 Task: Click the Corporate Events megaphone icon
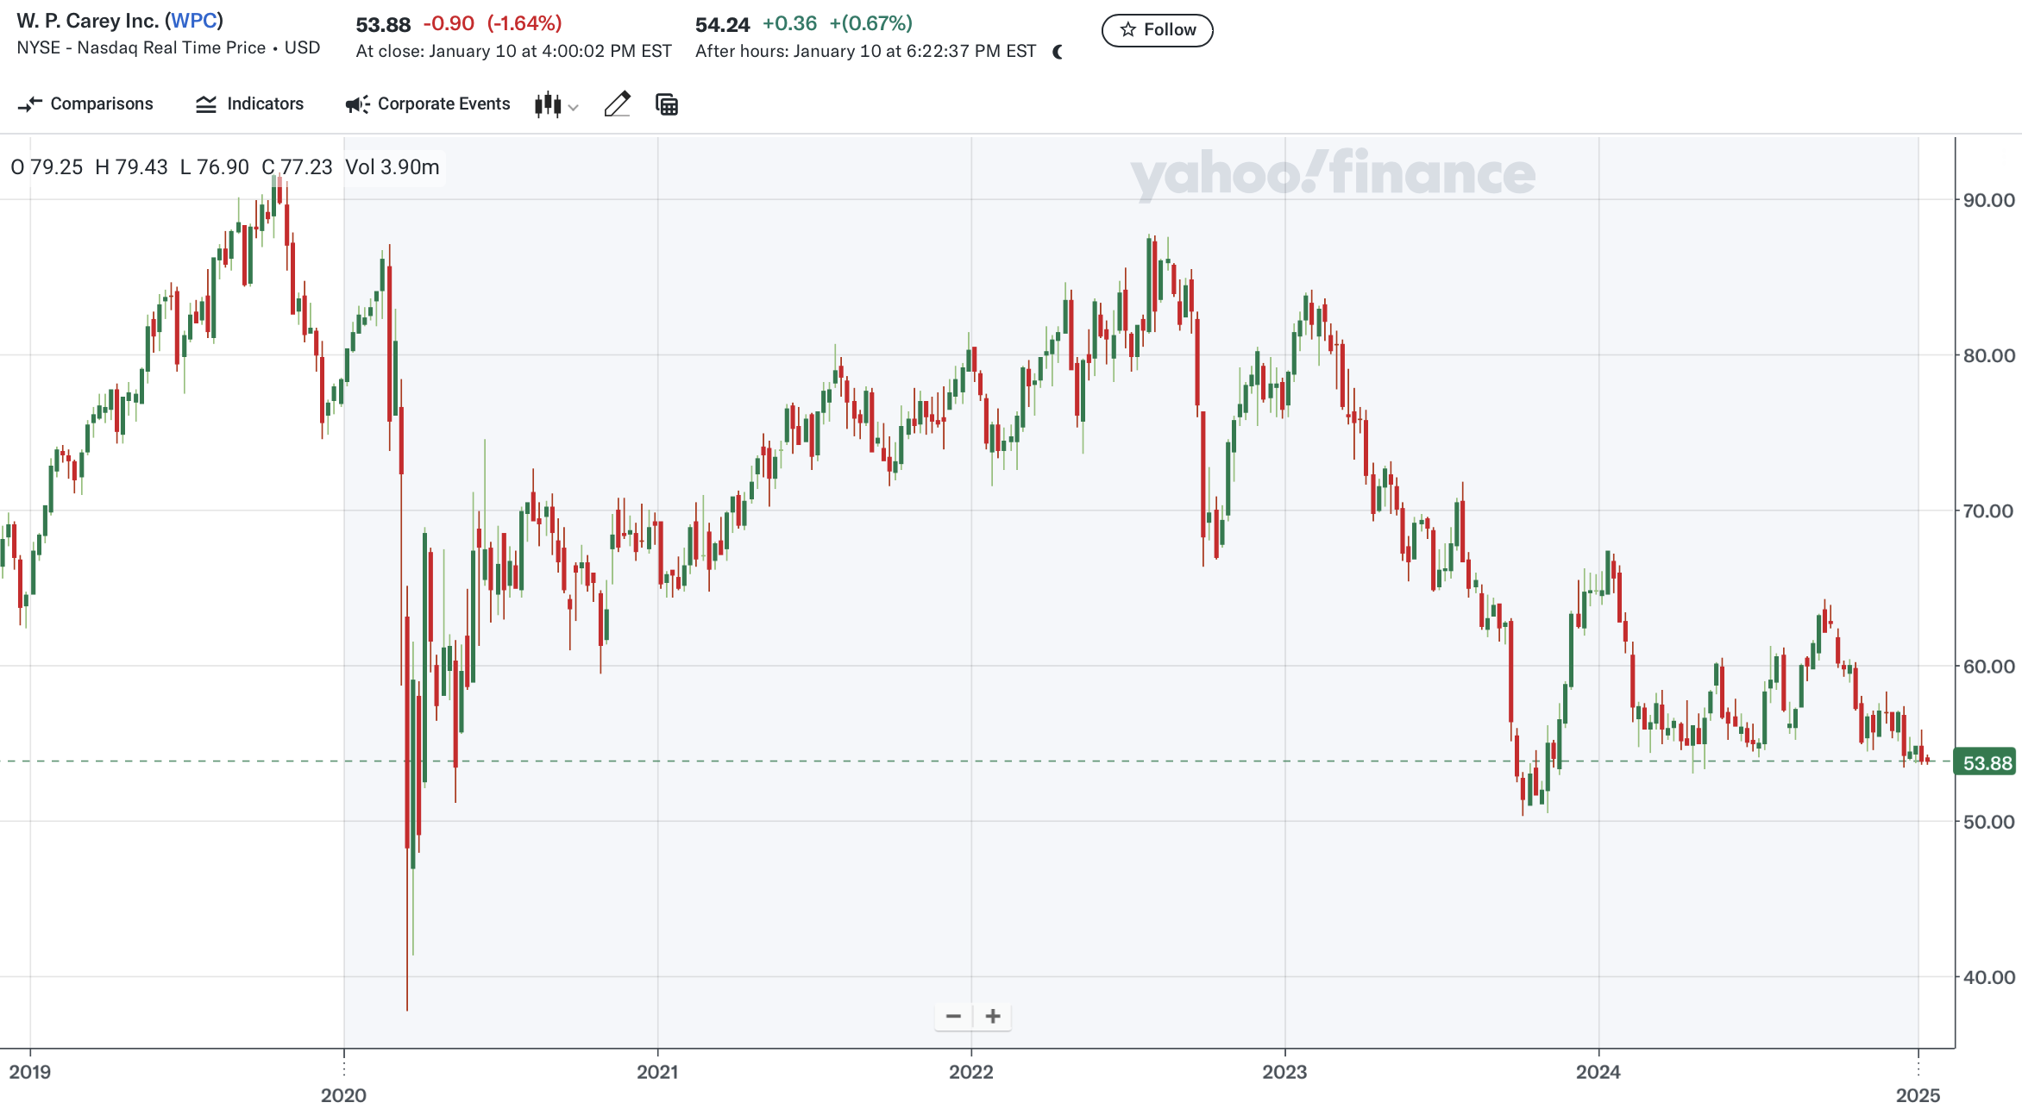point(357,104)
